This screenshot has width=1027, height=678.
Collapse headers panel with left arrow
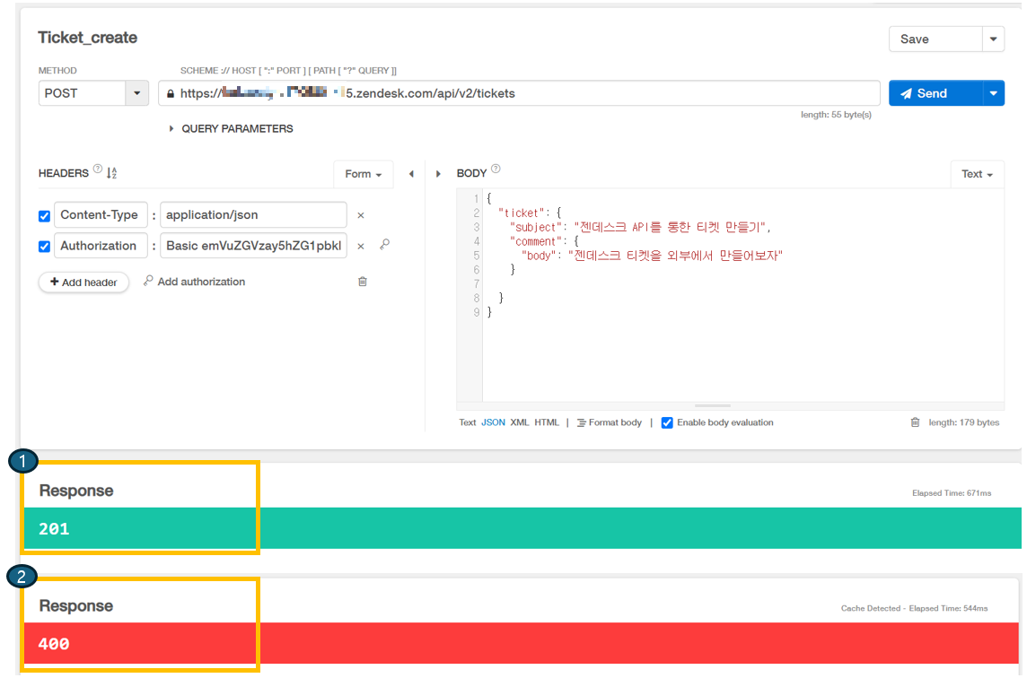coord(411,174)
